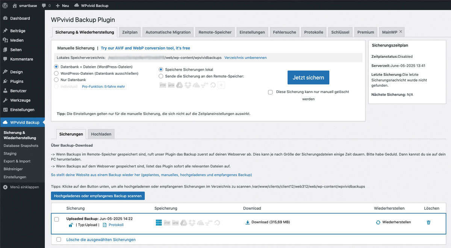This screenshot has width=451, height=248.
Task: Open Beiträge in the sidebar
Action: click(x=18, y=31)
